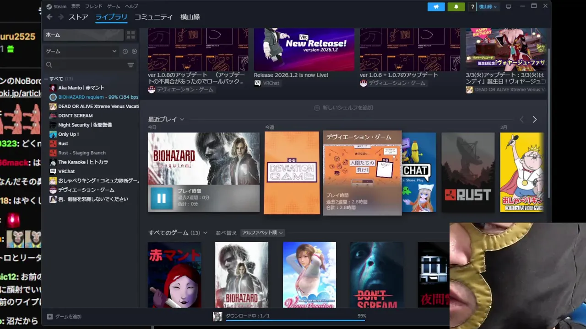Select Night Security in game list
This screenshot has height=329, width=586.
(81, 125)
